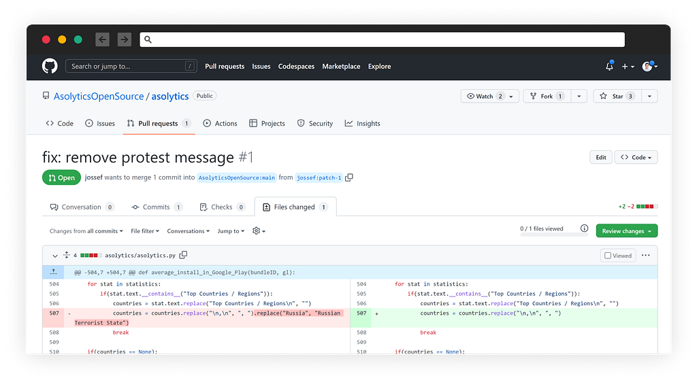Select removed line 507 number

coord(54,313)
